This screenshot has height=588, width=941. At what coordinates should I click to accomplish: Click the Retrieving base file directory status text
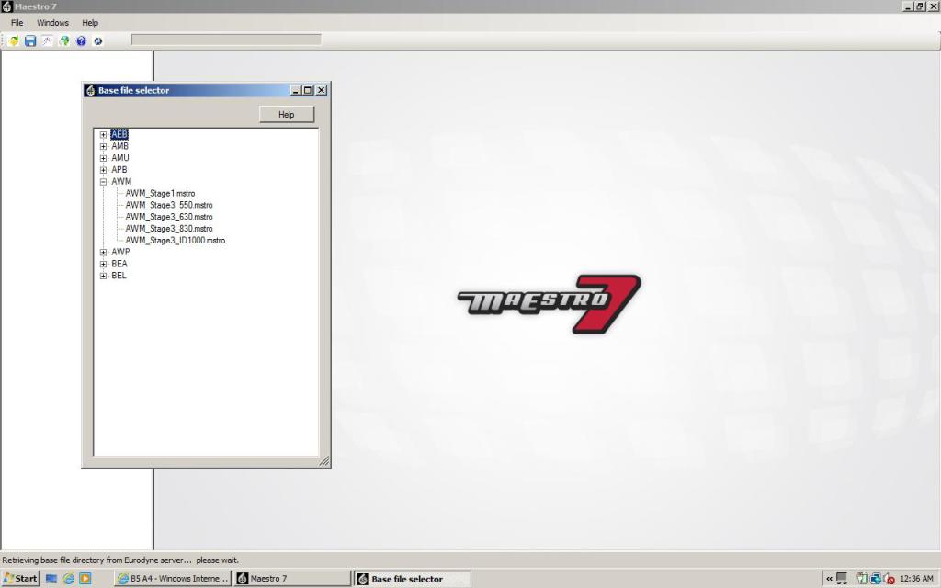[x=120, y=560]
